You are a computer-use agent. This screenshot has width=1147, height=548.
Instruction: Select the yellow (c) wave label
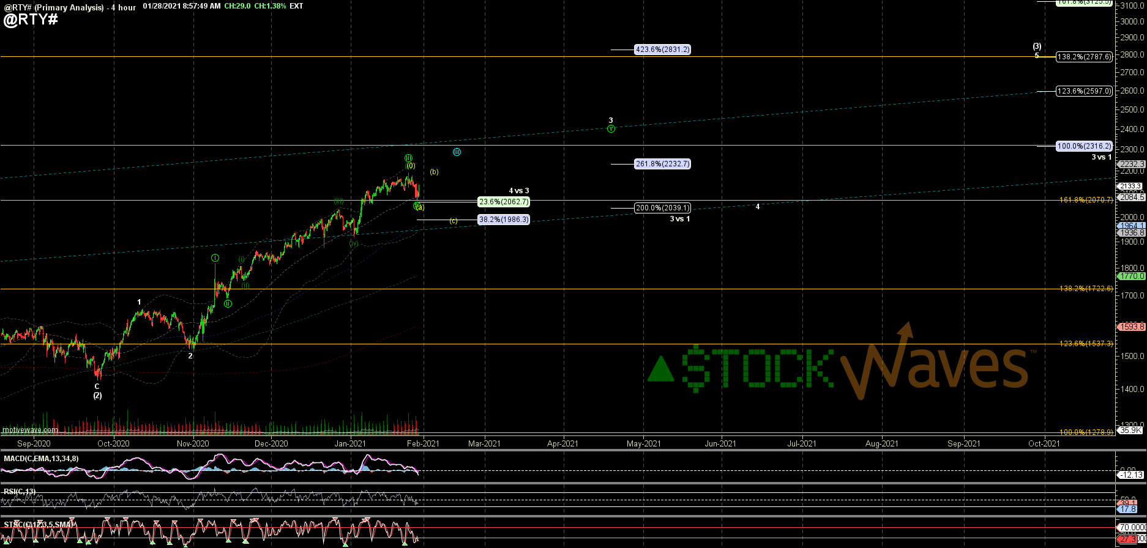pos(454,221)
